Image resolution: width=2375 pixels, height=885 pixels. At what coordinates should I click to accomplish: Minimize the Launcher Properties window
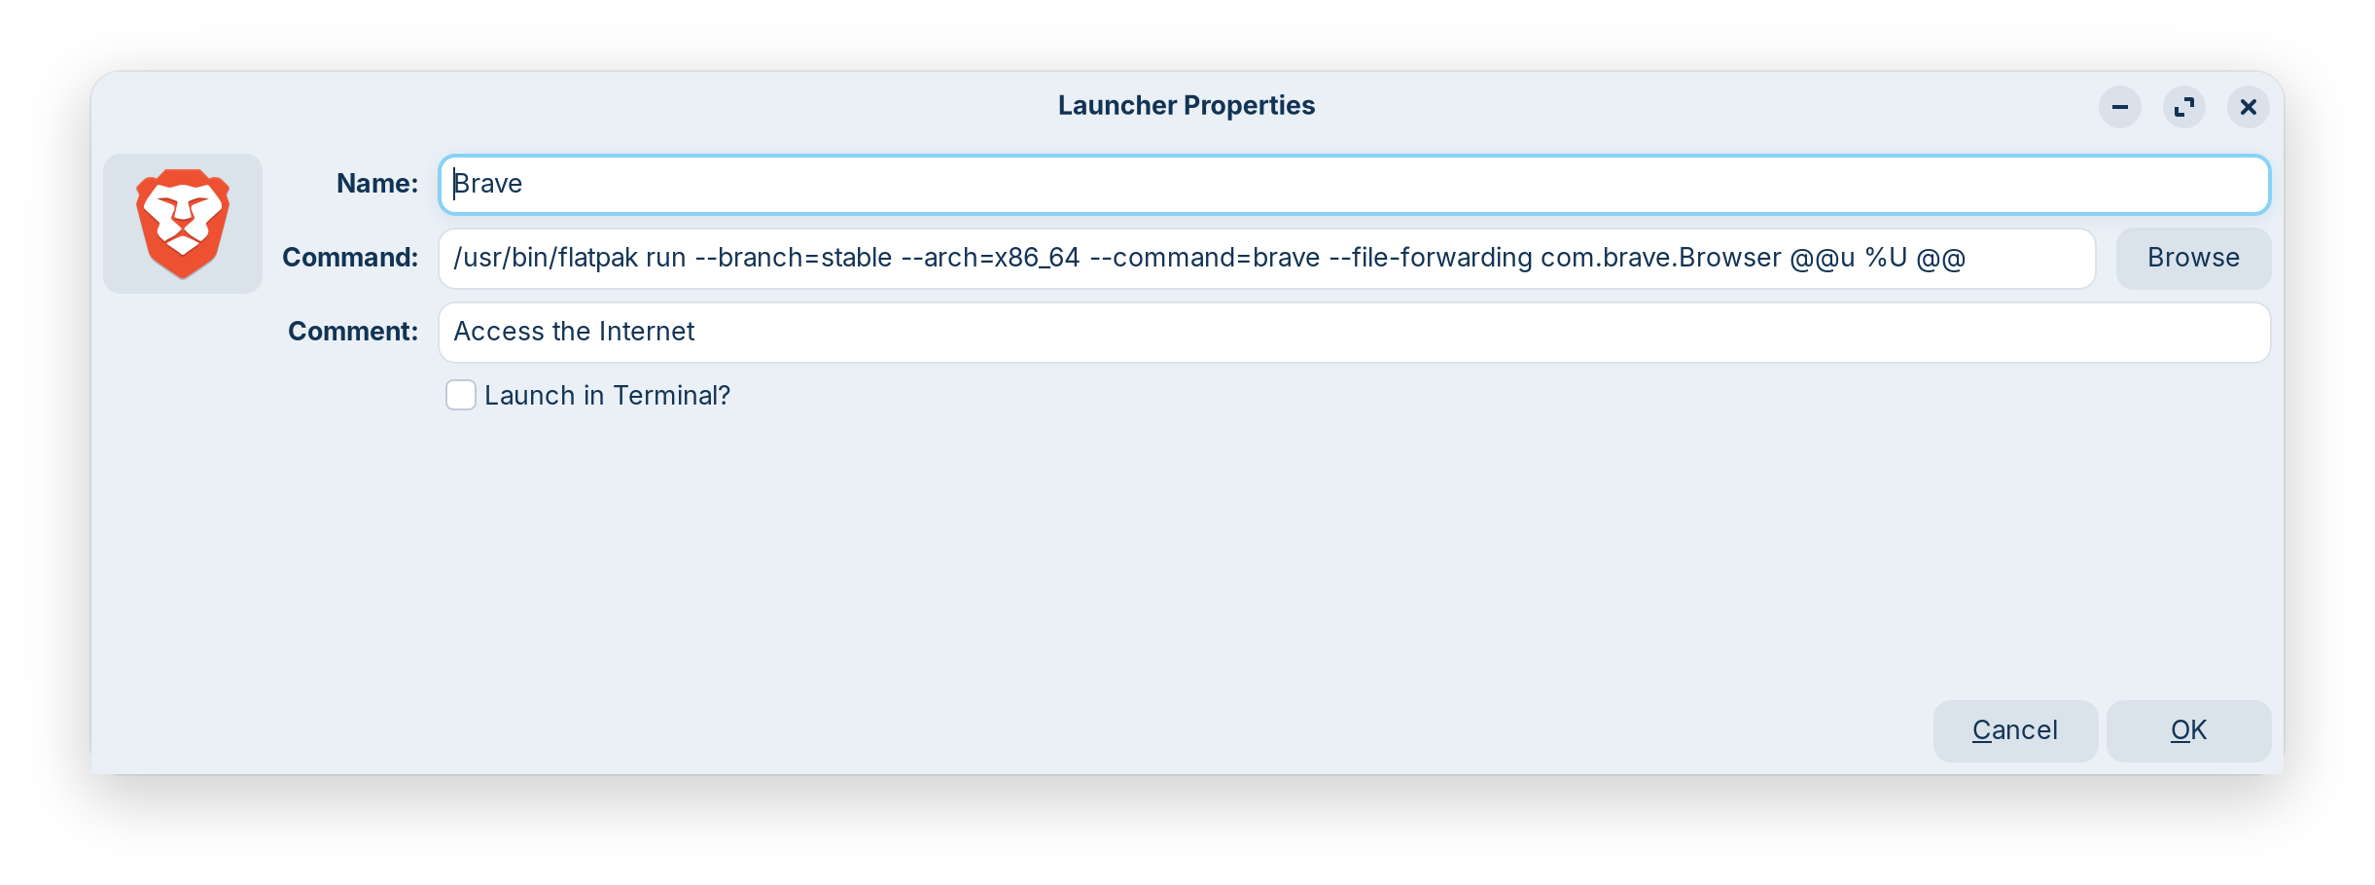tap(2120, 107)
